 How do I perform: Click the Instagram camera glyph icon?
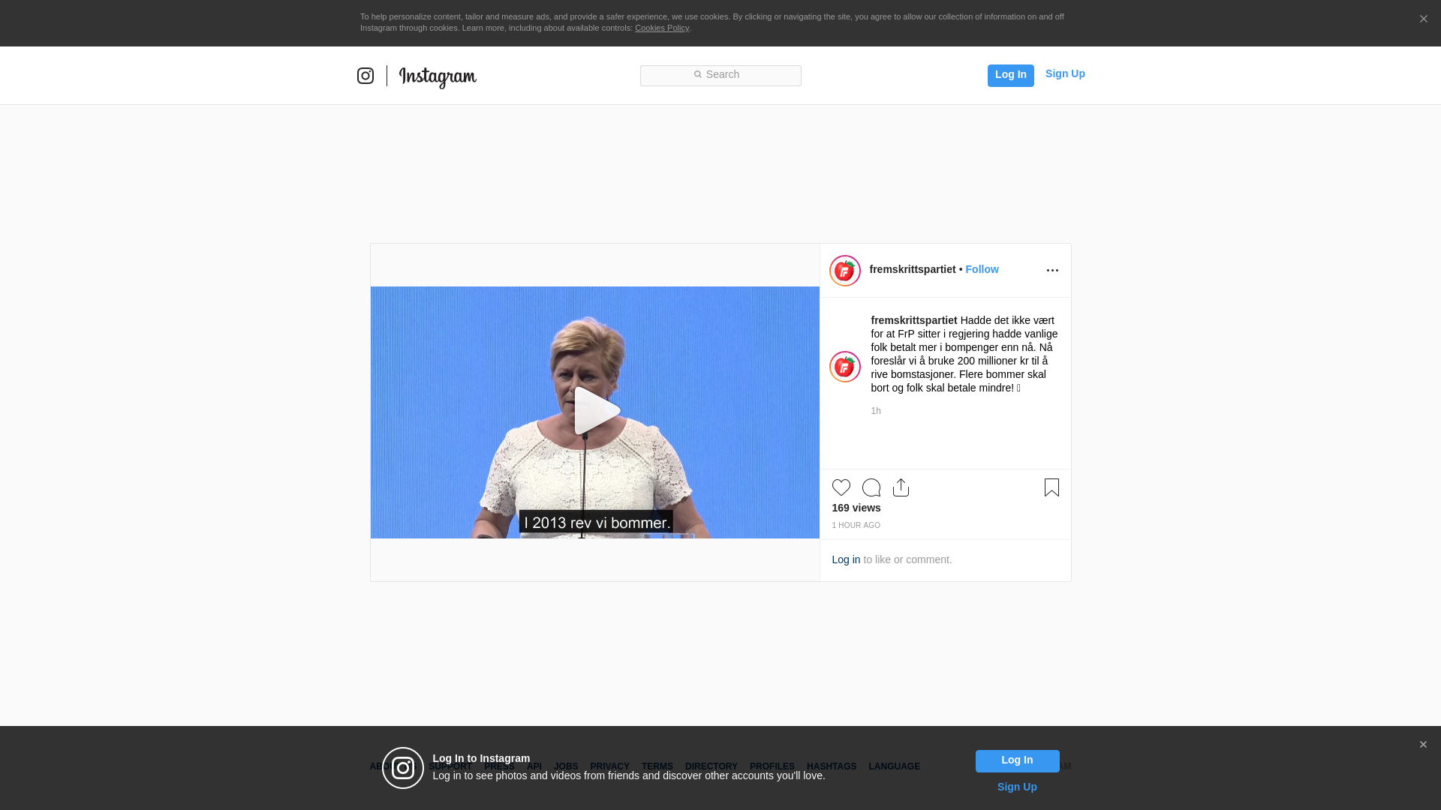366,76
